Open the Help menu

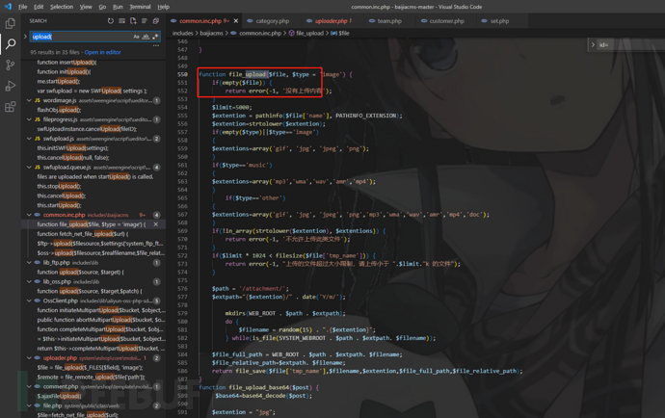point(163,7)
